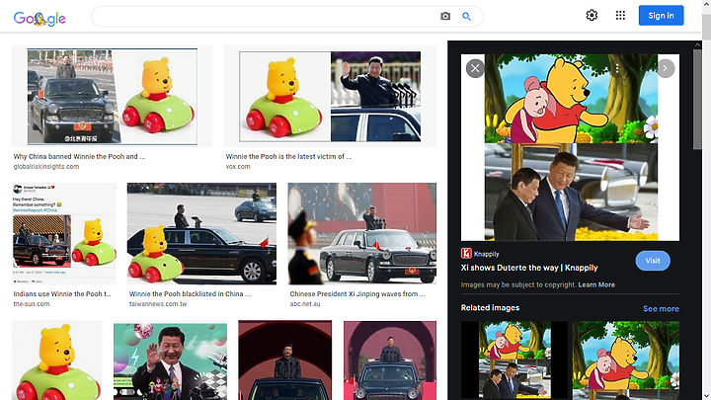The height and width of the screenshot is (400, 711).
Task: Open 'Winnie the Pooh blacklisted in China' thumbnail
Action: (x=201, y=233)
